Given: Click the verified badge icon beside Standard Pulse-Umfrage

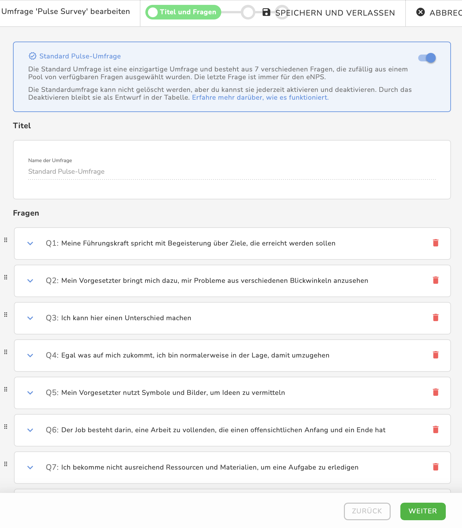Looking at the screenshot, I should tap(32, 56).
